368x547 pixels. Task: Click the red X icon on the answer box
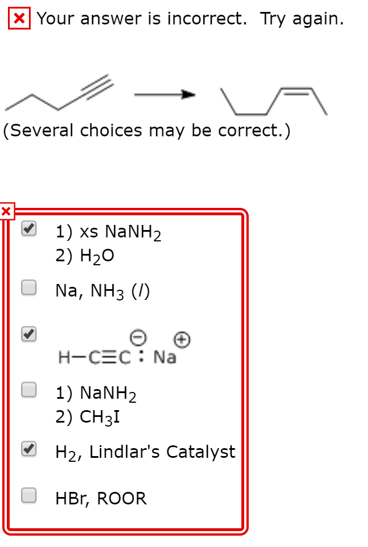pos(6,211)
